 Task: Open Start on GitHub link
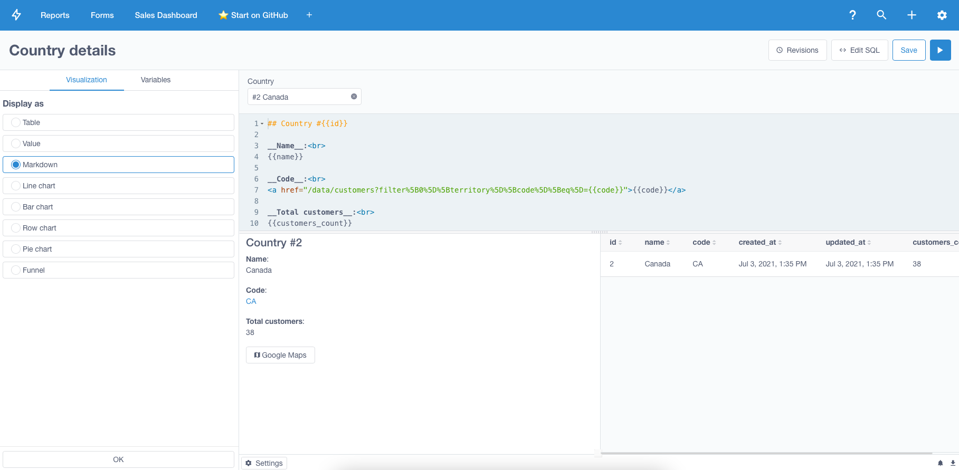pyautogui.click(x=253, y=15)
